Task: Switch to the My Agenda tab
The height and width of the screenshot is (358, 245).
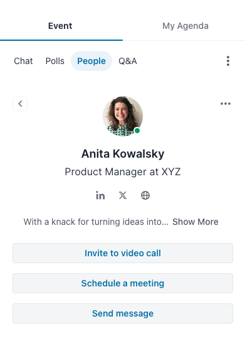Action: tap(185, 26)
